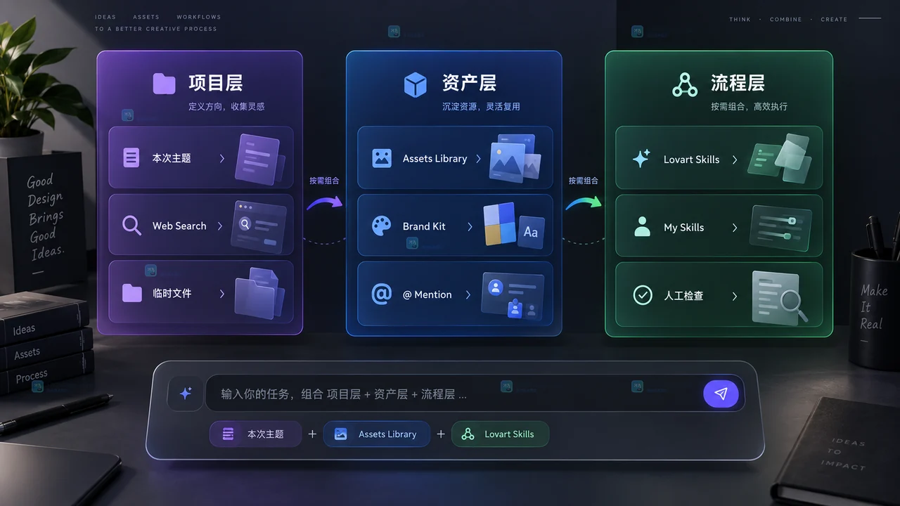
Task: Click the palette icon in Brand Kit card
Action: click(x=381, y=226)
